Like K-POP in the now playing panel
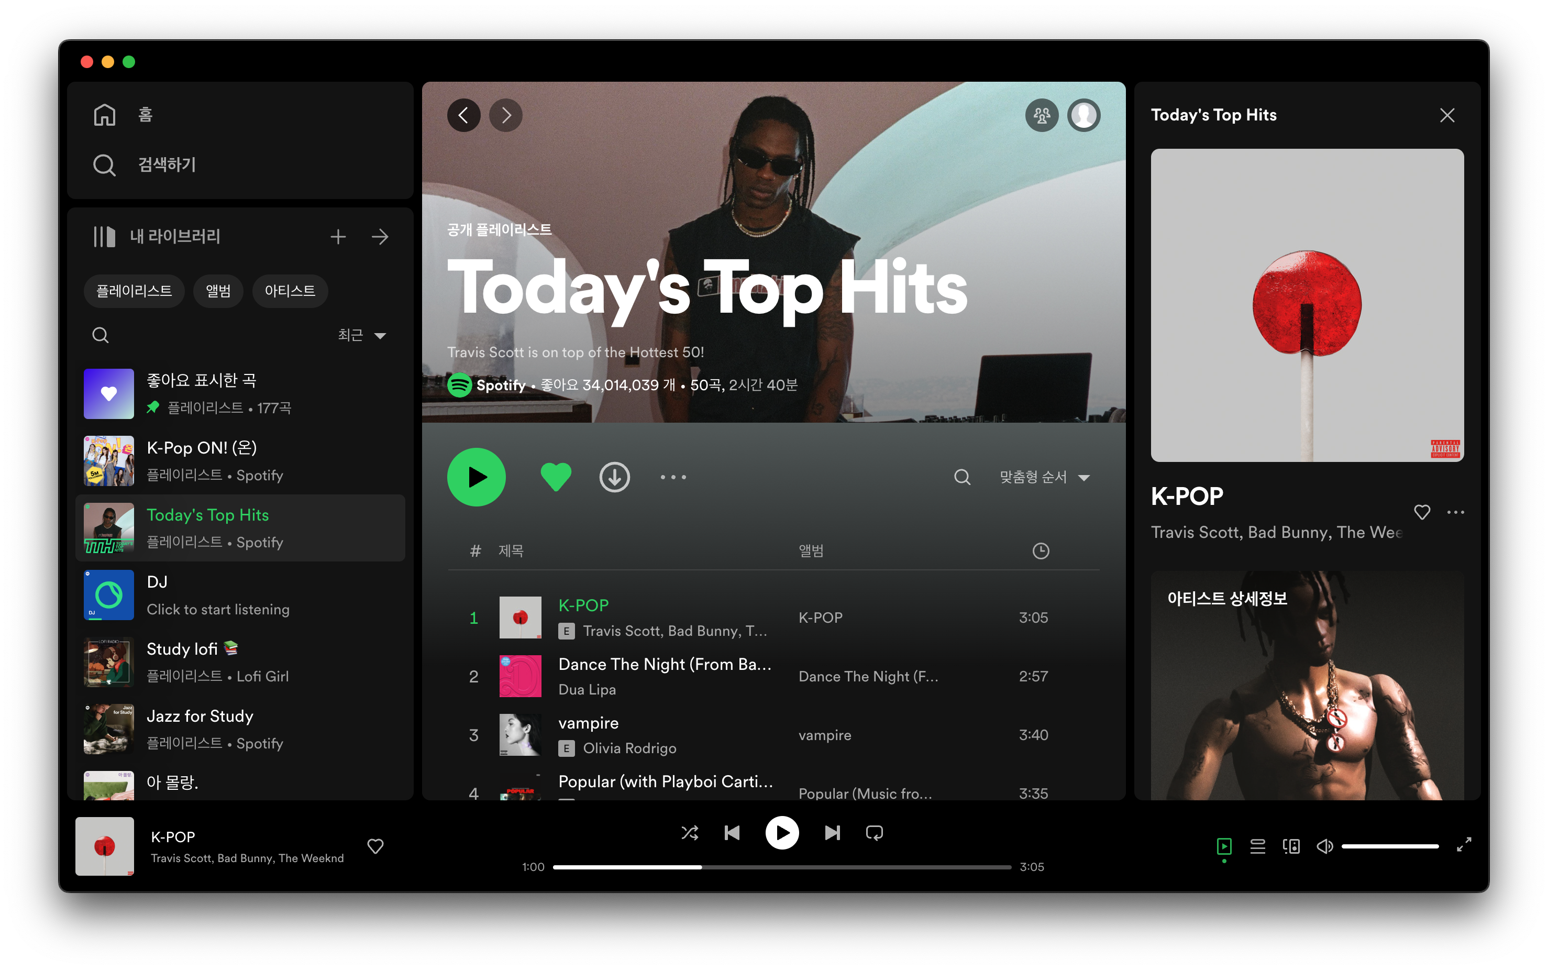The height and width of the screenshot is (970, 1548). point(1422,512)
